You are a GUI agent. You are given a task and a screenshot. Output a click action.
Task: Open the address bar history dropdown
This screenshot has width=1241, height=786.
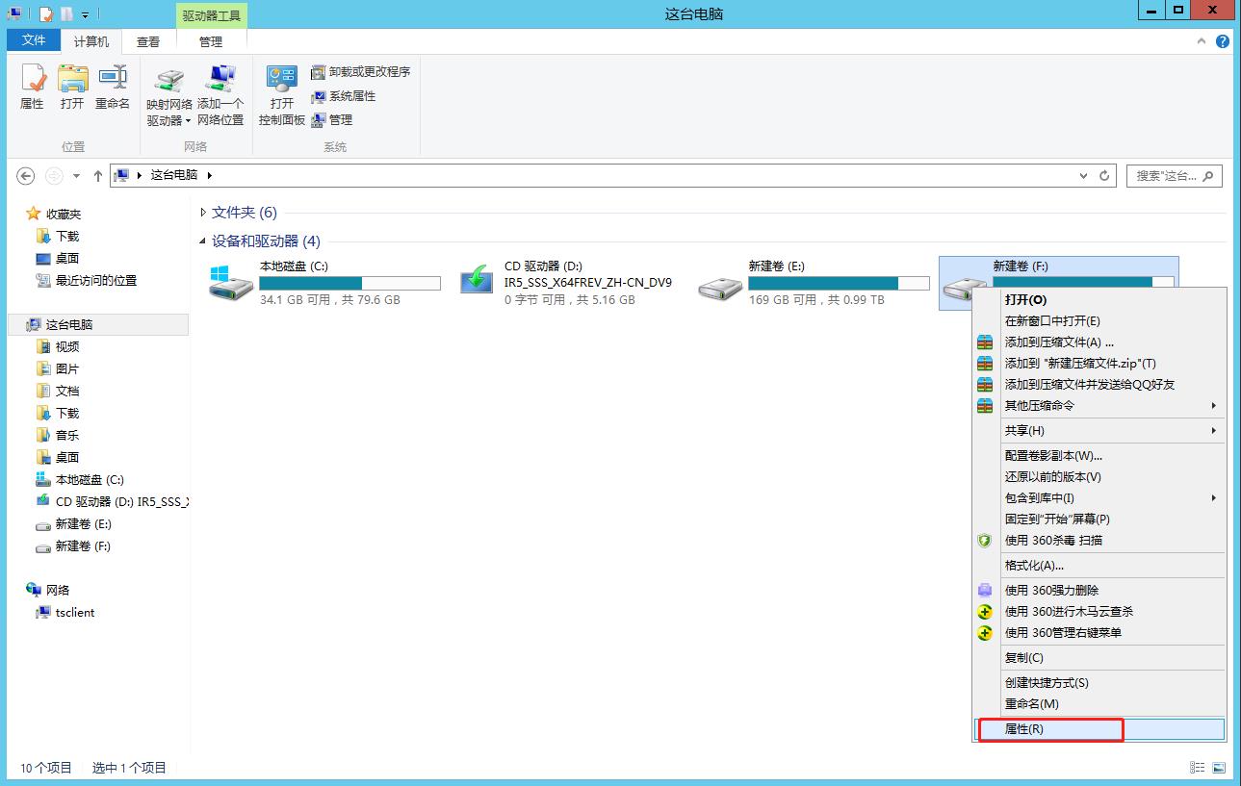[x=1085, y=176]
